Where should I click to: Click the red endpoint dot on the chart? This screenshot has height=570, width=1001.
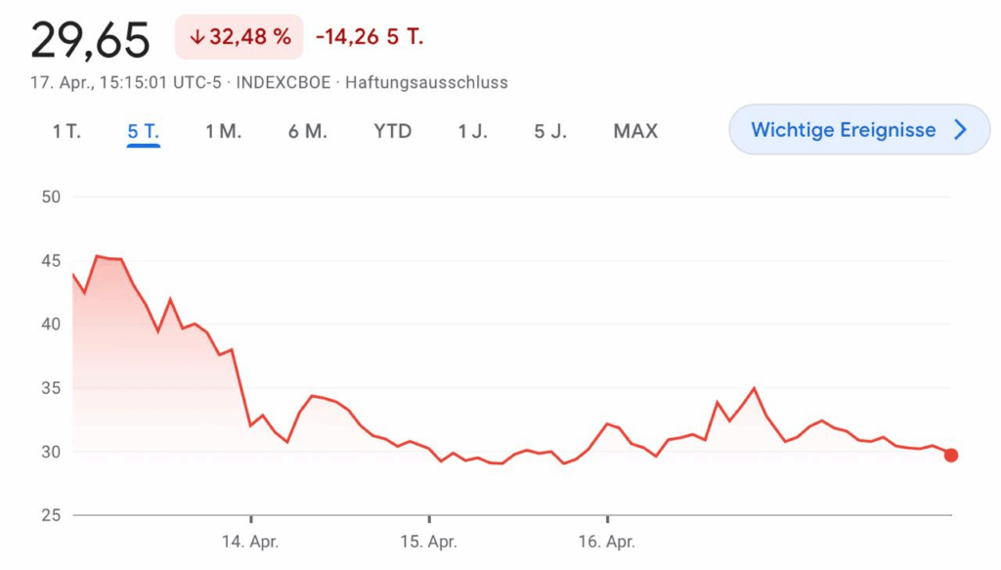tap(951, 455)
